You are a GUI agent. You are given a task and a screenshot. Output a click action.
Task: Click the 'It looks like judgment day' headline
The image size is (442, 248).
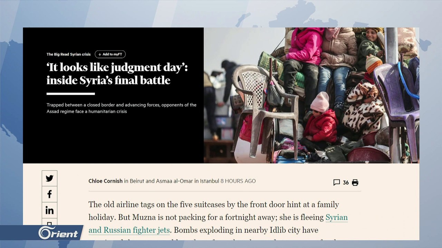point(117,74)
